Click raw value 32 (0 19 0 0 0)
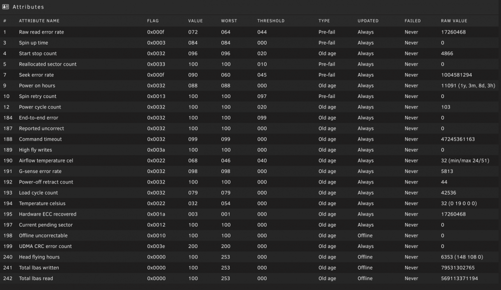Screen dimensions: 501x290 point(459,203)
